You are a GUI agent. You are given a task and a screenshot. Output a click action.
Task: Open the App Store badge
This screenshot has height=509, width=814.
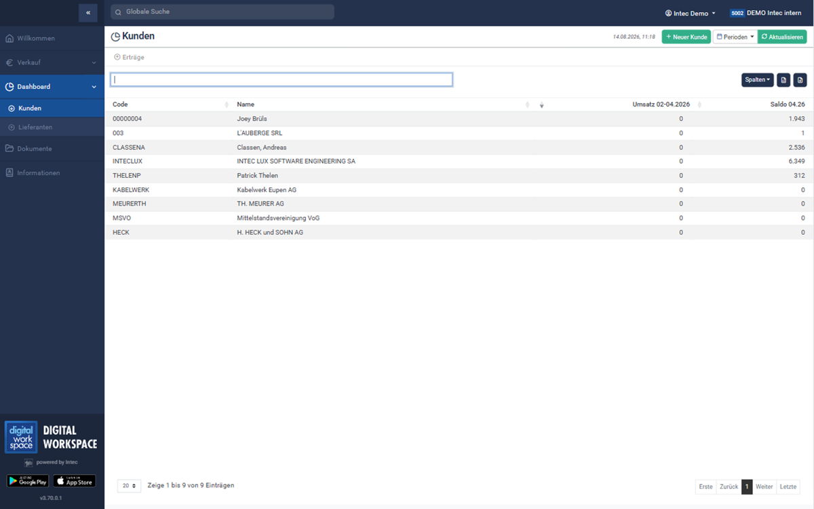tap(75, 481)
